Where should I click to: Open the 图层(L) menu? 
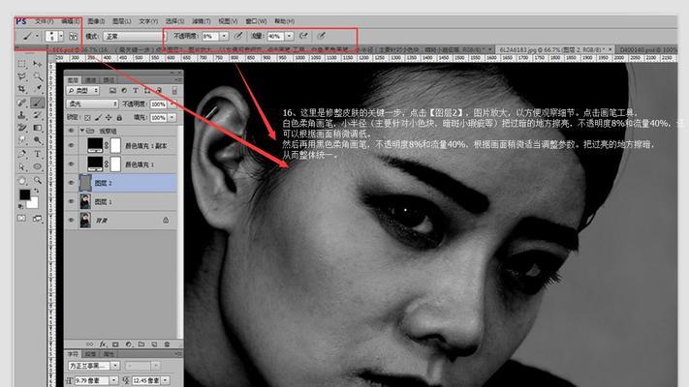pos(122,21)
